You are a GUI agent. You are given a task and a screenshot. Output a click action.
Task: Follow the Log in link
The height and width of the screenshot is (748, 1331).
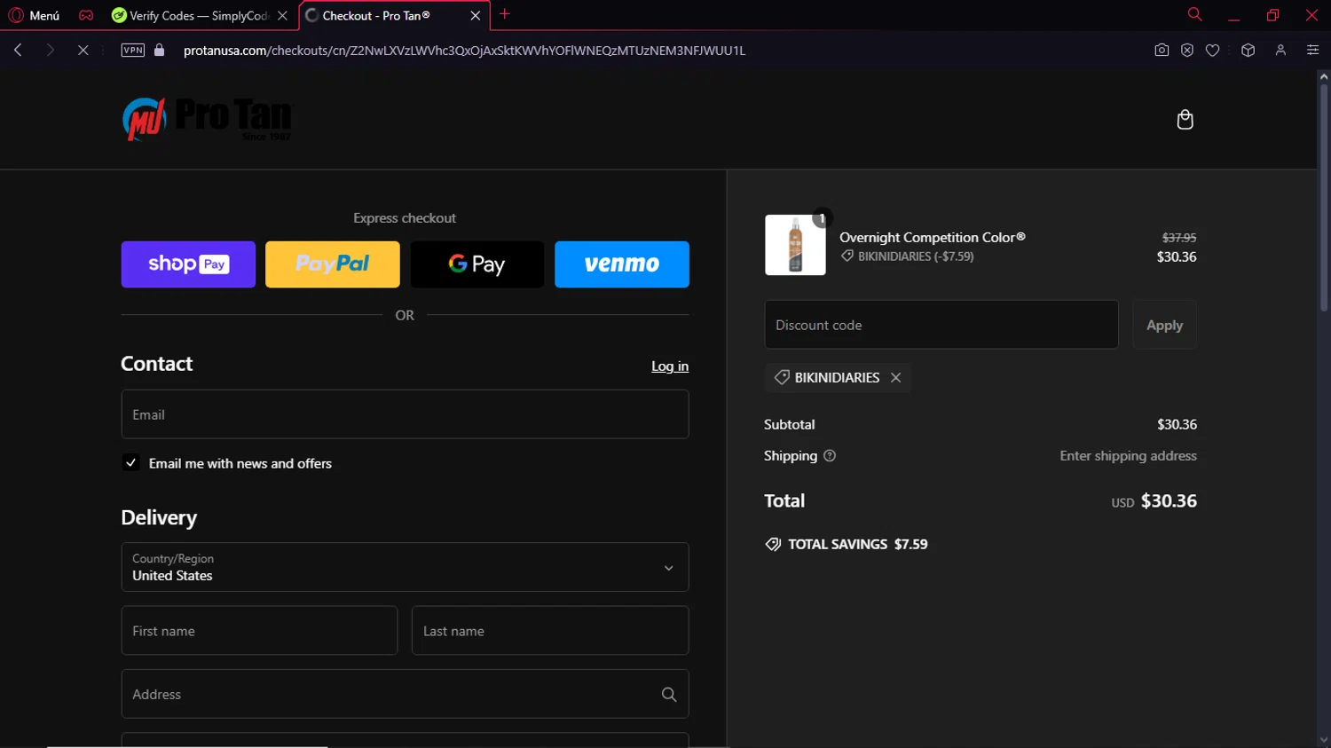pyautogui.click(x=670, y=366)
